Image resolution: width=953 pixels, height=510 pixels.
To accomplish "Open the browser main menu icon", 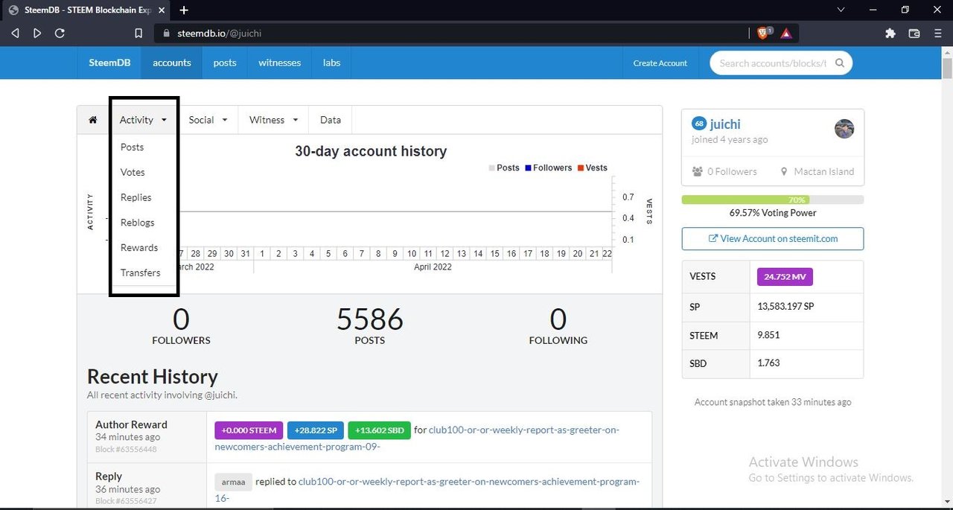I will [937, 33].
